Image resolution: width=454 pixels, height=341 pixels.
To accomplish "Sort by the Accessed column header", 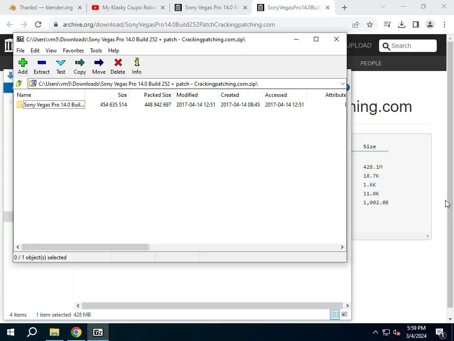I will pos(284,95).
